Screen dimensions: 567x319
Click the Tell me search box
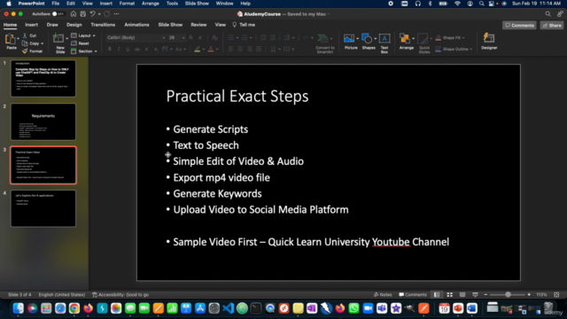coord(245,25)
